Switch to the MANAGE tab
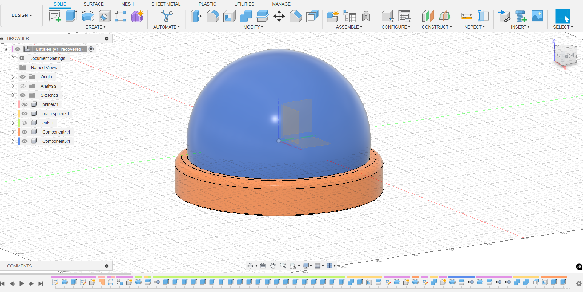This screenshot has width=583, height=292. pos(281,4)
